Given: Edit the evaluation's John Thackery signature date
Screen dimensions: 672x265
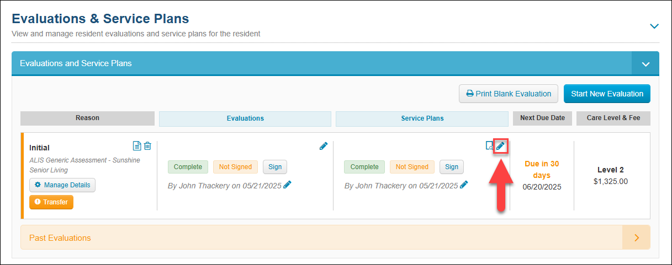Looking at the screenshot, I should 287,185.
